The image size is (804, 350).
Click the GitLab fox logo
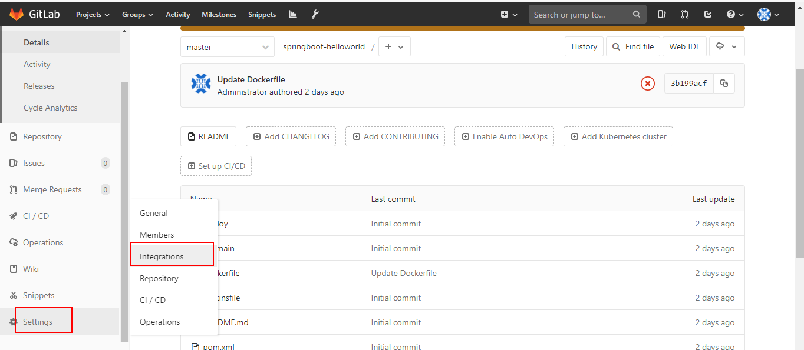[17, 14]
